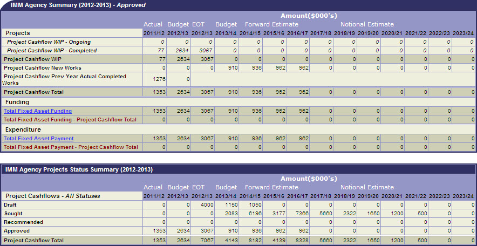This screenshot has height=246, width=477.
Task: Click the Approved status row label
Action: click(x=17, y=231)
